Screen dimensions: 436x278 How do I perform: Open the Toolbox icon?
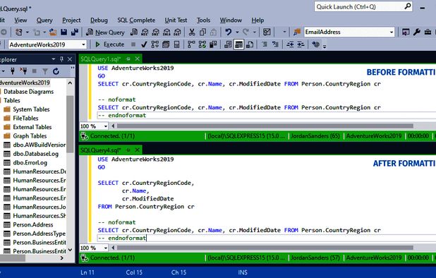coord(428,32)
